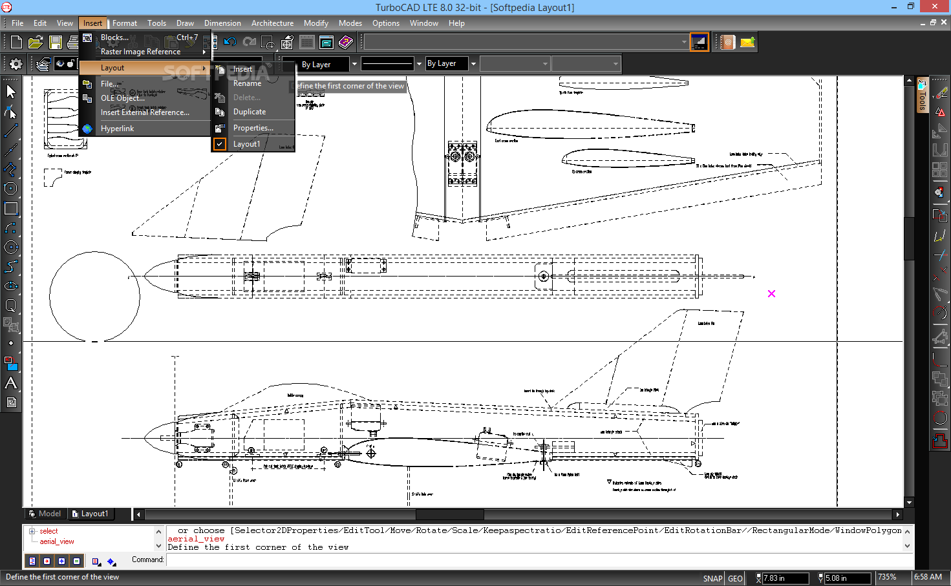Screen dimensions: 951x586
Task: Switch to the Model tab
Action: click(45, 514)
